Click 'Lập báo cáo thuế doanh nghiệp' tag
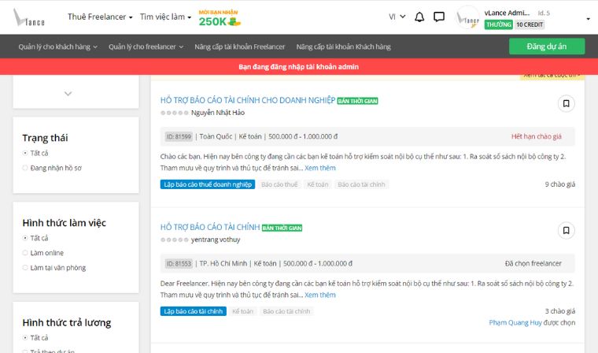 pyautogui.click(x=208, y=184)
